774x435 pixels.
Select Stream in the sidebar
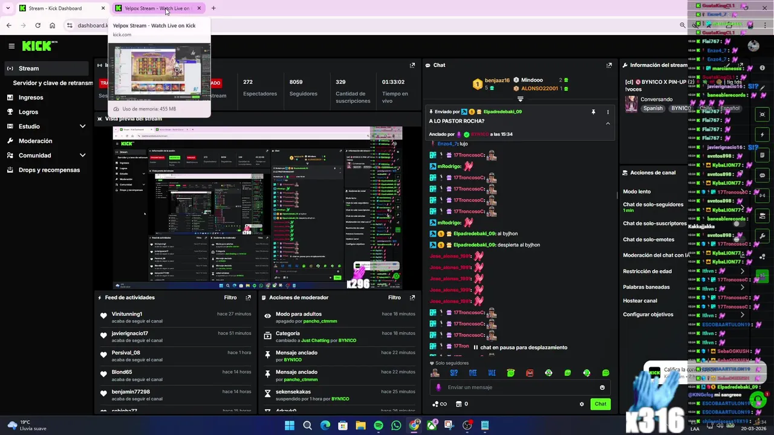click(x=46, y=68)
